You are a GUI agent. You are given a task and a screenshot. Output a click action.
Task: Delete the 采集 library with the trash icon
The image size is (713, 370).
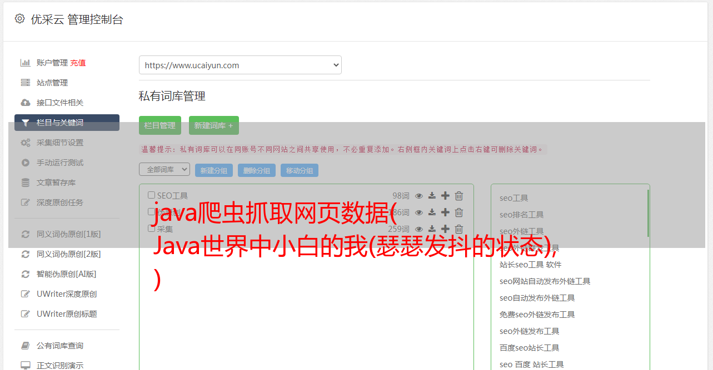click(x=459, y=229)
